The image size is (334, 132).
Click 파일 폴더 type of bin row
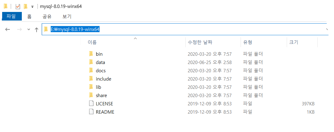(253, 54)
